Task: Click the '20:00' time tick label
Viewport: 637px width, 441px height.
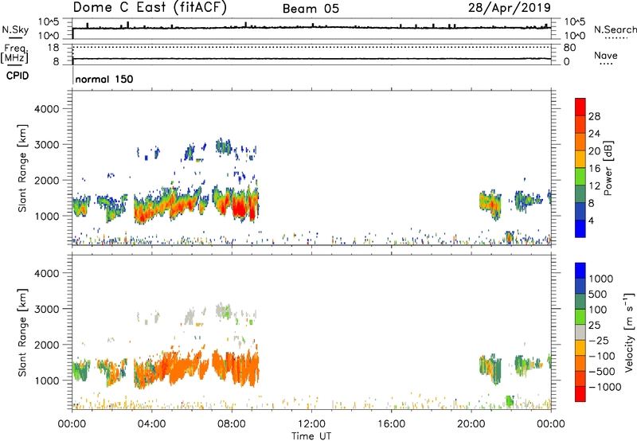Action: 471,424
